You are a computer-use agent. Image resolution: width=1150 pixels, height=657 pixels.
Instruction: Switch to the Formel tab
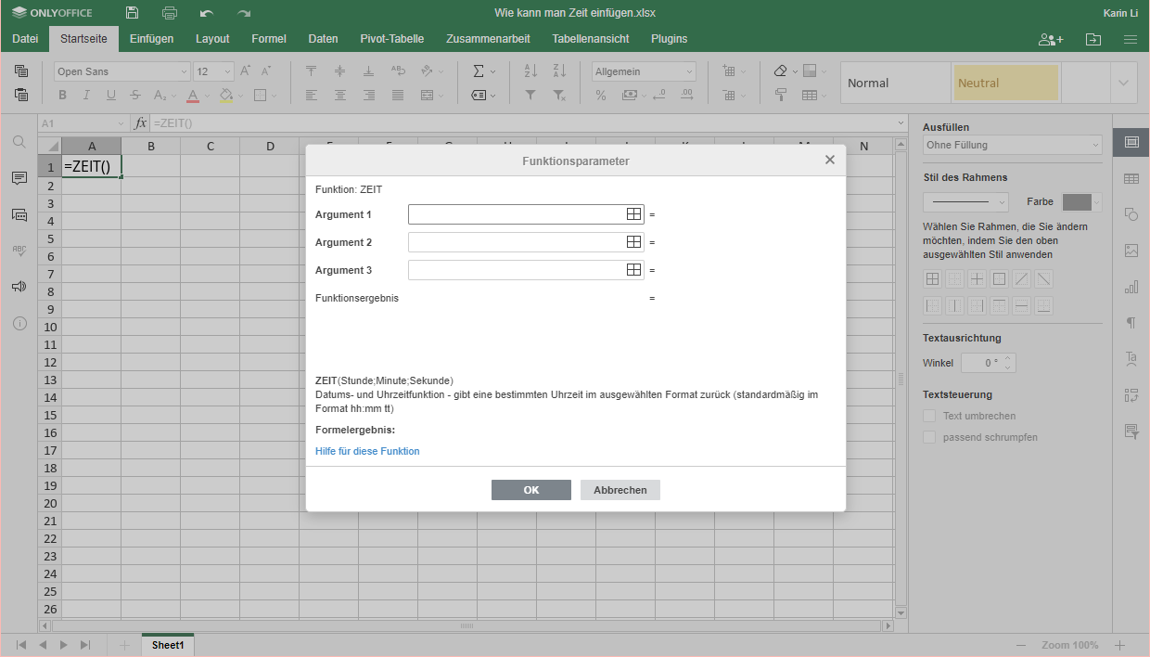(x=269, y=39)
